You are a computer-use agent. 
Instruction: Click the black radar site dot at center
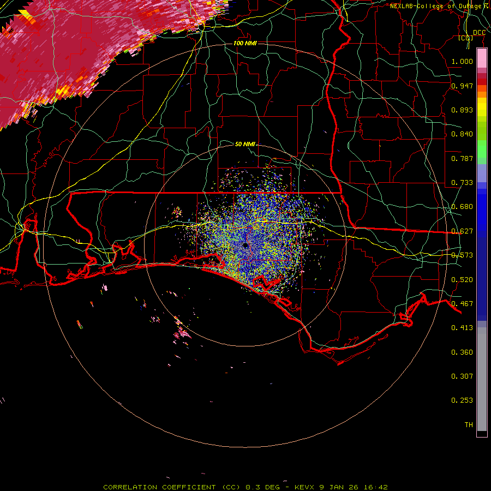tap(245, 245)
